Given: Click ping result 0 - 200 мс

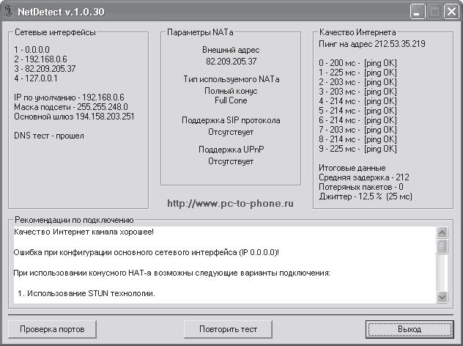Looking at the screenshot, I should coord(358,63).
